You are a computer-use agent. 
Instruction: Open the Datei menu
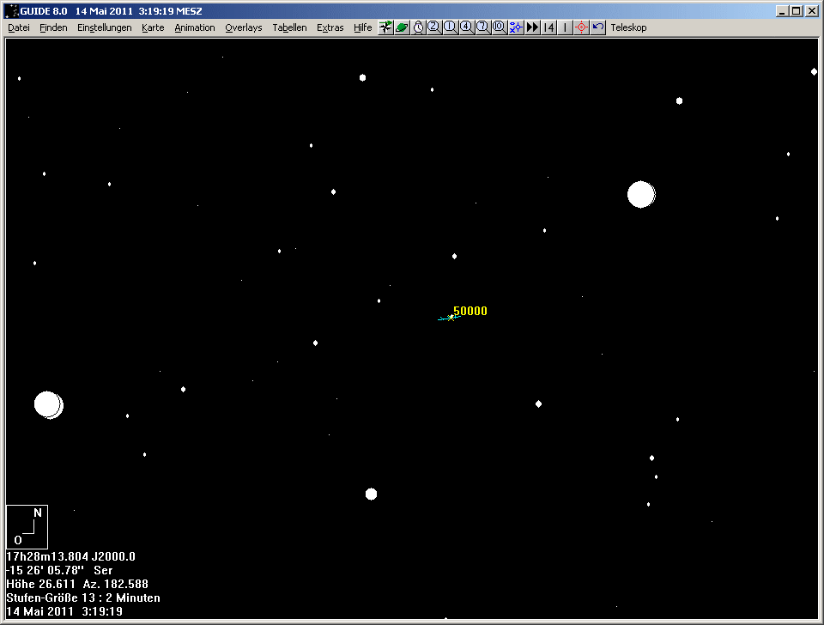pos(19,27)
